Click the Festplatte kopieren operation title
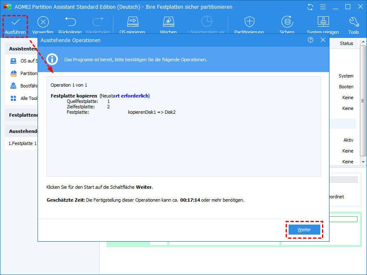The width and height of the screenshot is (367, 275). coord(74,96)
